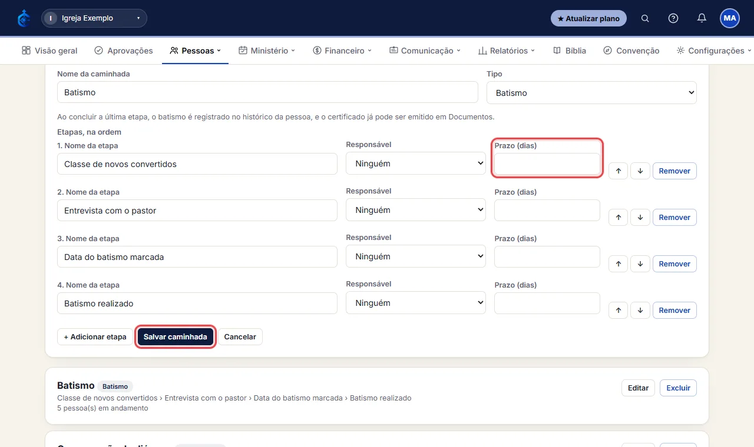Open Responsável dropdown for step 3
The width and height of the screenshot is (754, 447).
pos(416,256)
